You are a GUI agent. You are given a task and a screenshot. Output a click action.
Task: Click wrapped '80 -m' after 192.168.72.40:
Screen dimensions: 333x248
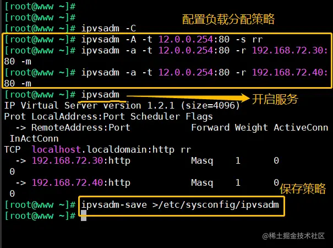point(18,83)
